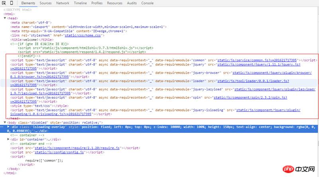Screen dimensions: 319x177
Task: Switch to the Audits tab
Action: [x=132, y=3]
